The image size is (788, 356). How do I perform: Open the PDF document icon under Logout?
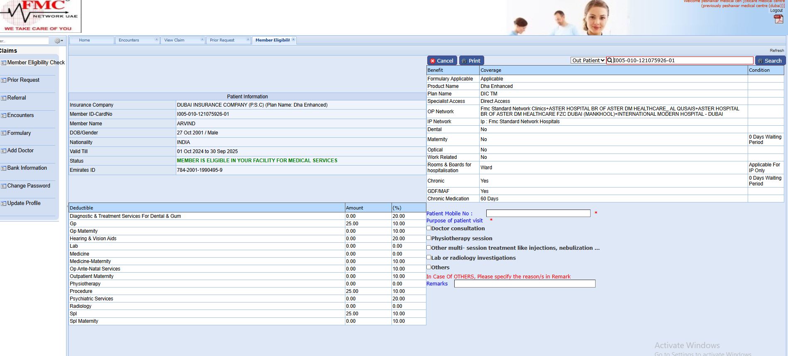point(778,19)
